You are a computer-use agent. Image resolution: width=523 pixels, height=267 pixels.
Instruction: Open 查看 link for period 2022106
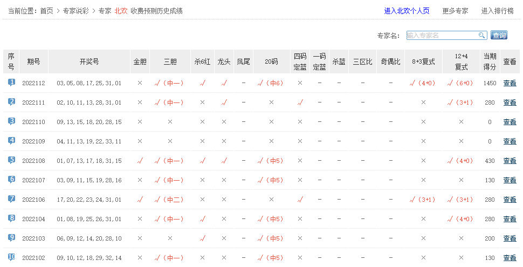point(509,200)
